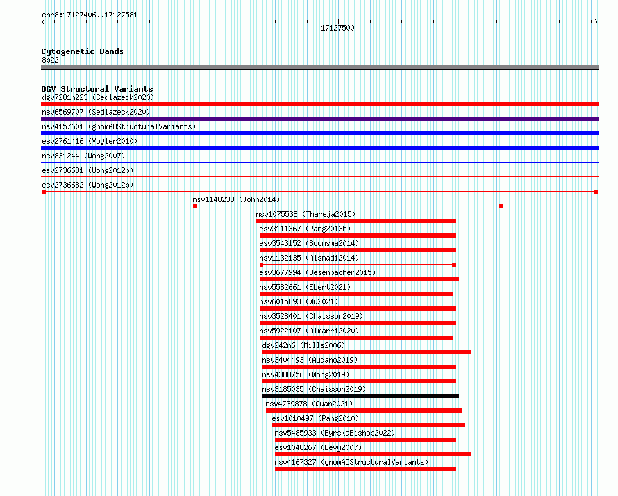Click the esv1010497 (Pang2010) label
618x496 pixels.
click(315, 418)
